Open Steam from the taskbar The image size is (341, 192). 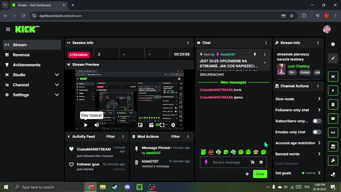point(115,187)
